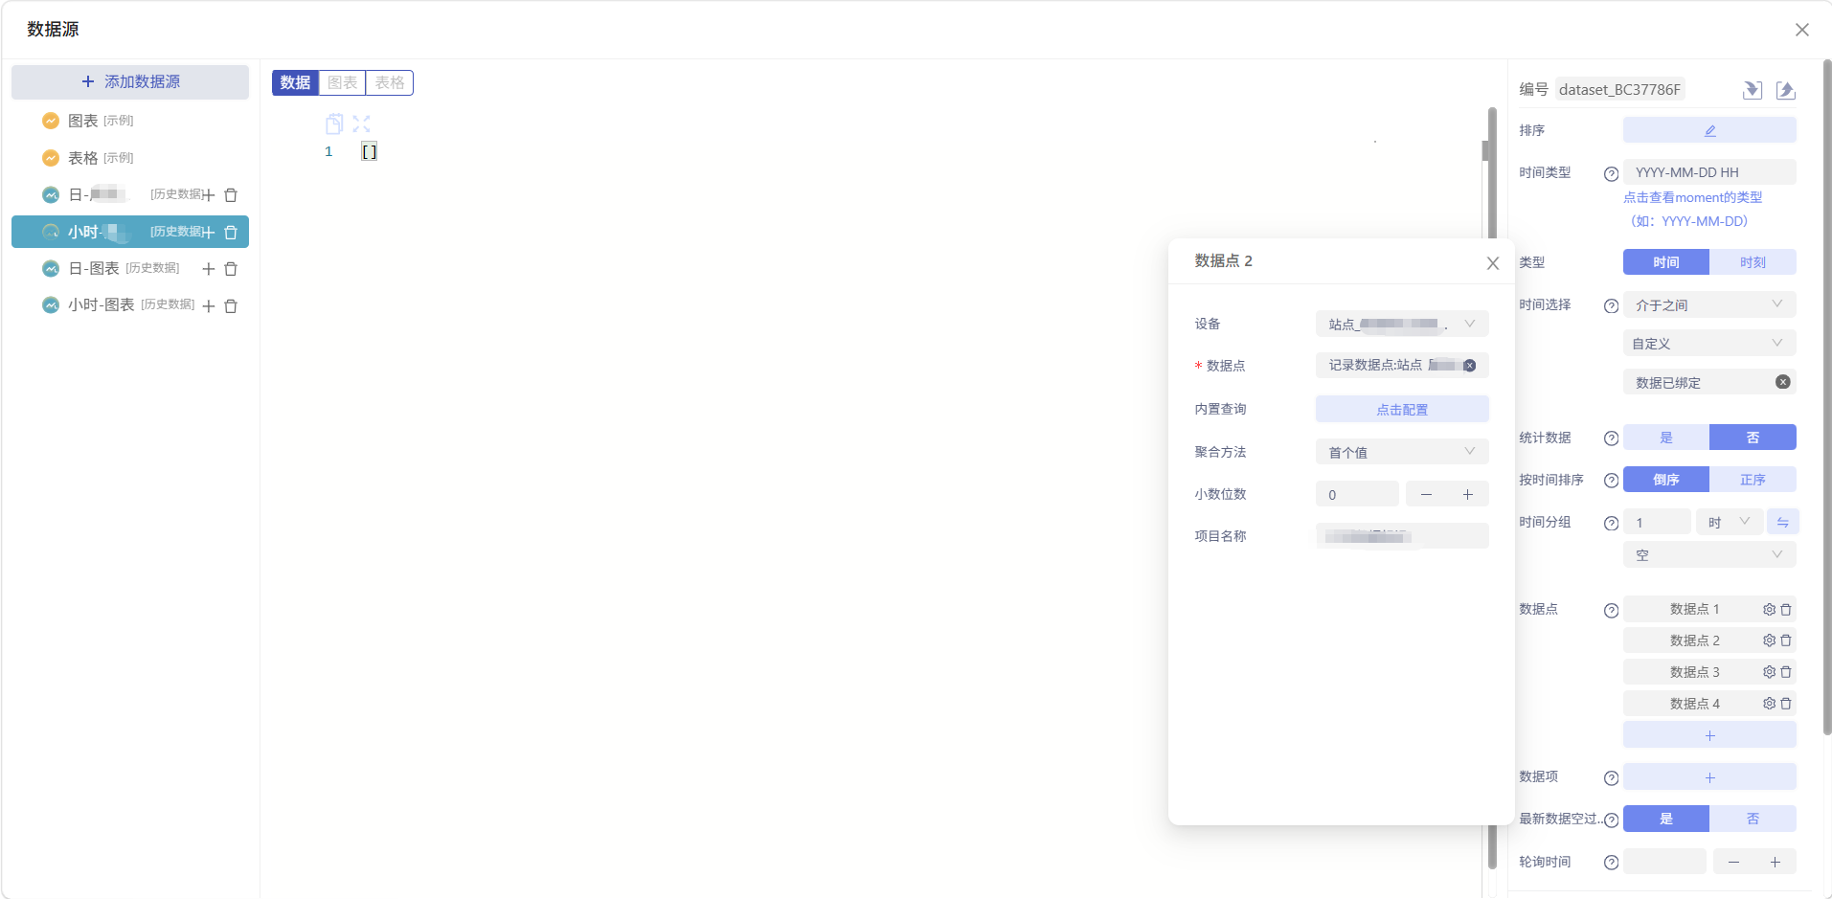
Task: Click the export icon next to dataset ID
Action: click(x=1785, y=90)
